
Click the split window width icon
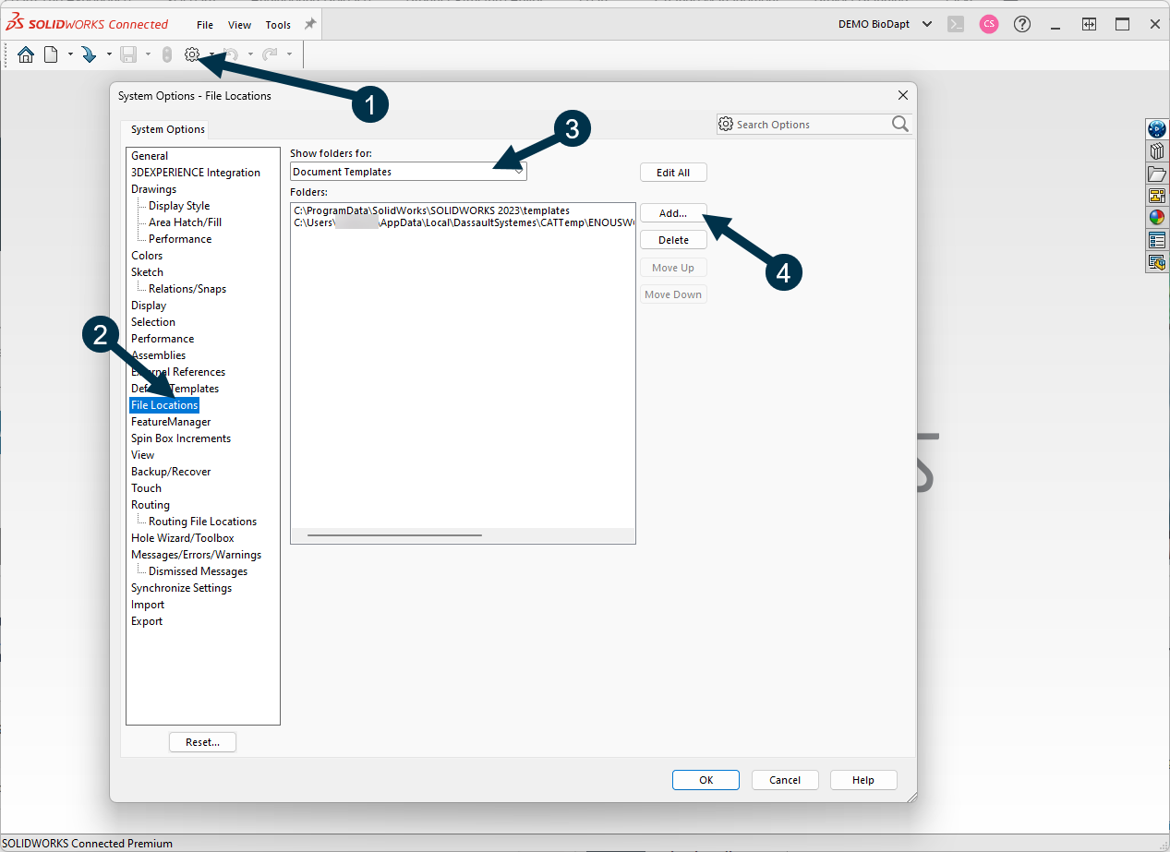click(1090, 24)
